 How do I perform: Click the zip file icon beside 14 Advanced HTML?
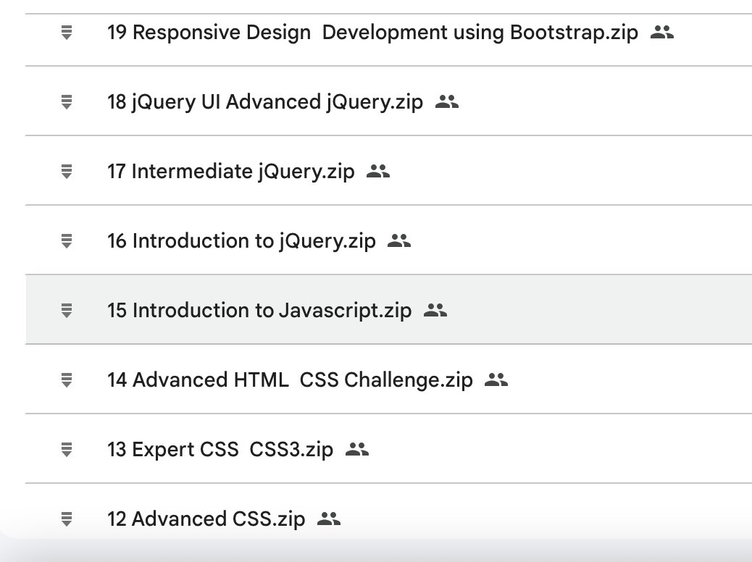pyautogui.click(x=67, y=379)
